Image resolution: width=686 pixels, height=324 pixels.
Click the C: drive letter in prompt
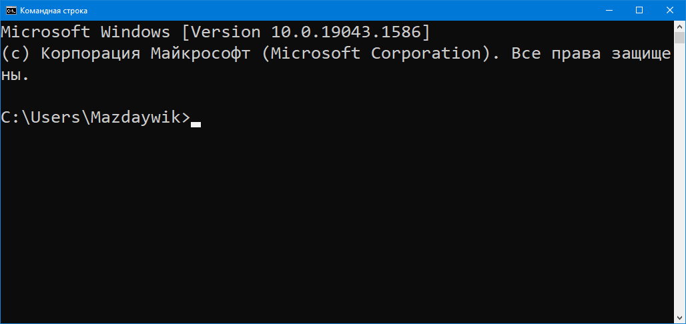coord(11,117)
